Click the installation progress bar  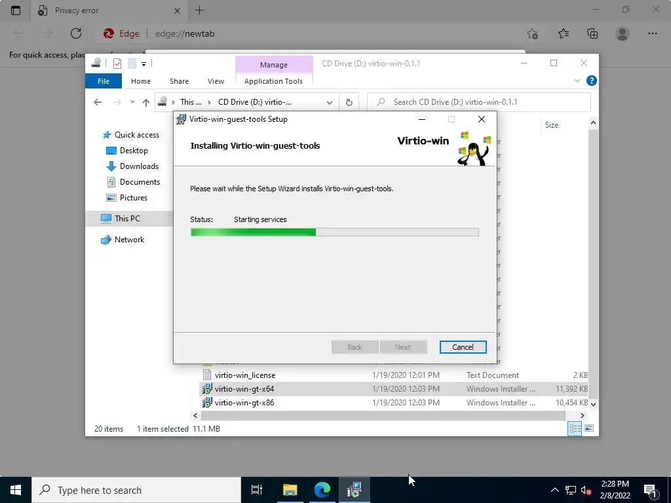pos(334,233)
